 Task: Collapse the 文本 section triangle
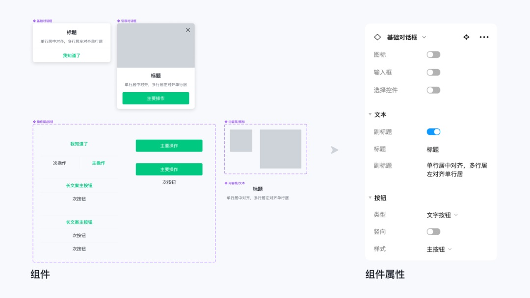(x=370, y=114)
